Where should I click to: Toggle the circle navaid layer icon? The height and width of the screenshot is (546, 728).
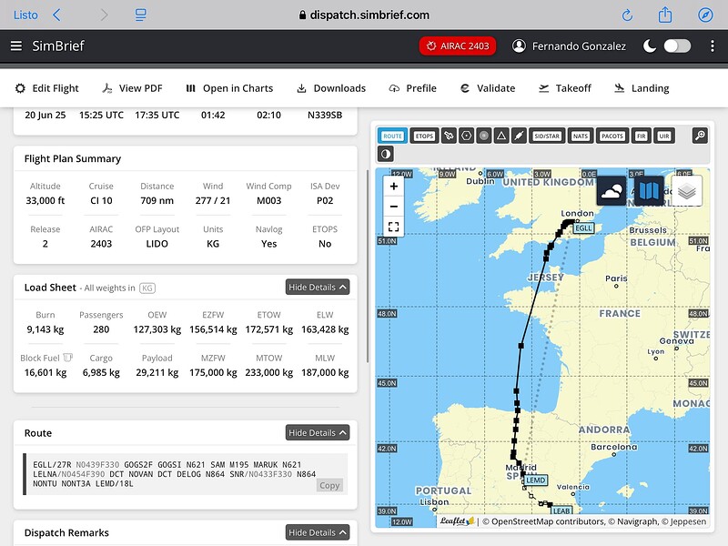pyautogui.click(x=484, y=136)
